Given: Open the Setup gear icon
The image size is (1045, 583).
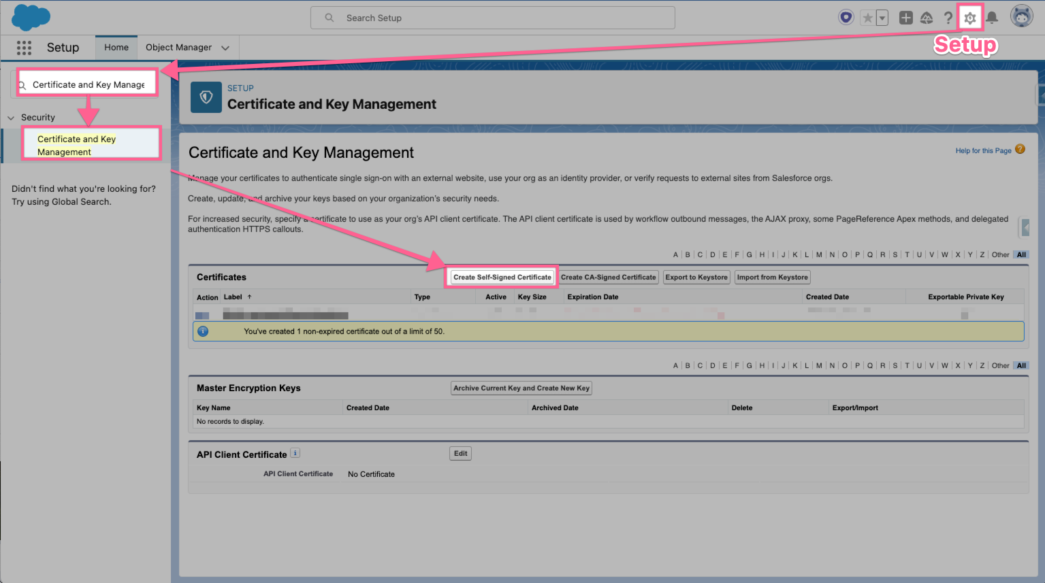Looking at the screenshot, I should (969, 17).
